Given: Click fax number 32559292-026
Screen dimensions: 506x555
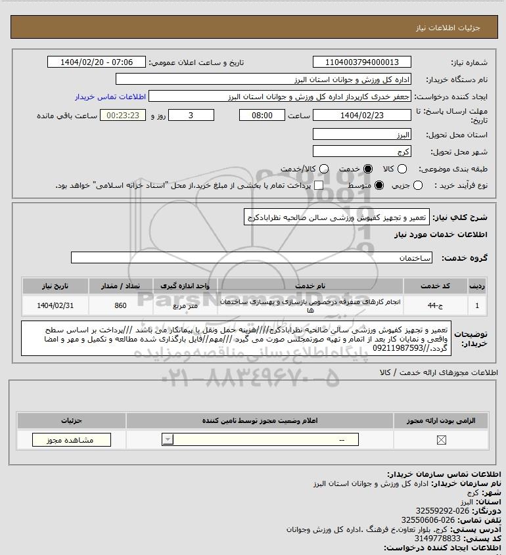Looking at the screenshot, I should click(x=442, y=511).
